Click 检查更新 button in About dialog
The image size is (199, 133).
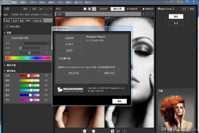point(69,38)
